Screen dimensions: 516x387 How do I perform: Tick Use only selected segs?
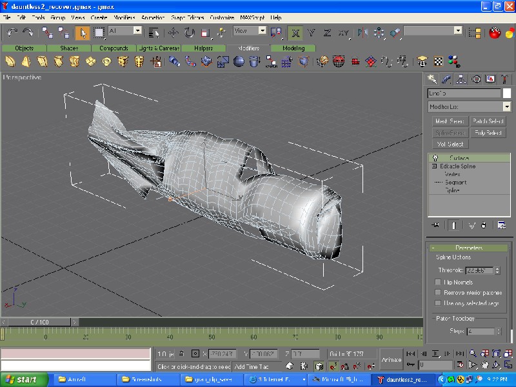point(439,303)
